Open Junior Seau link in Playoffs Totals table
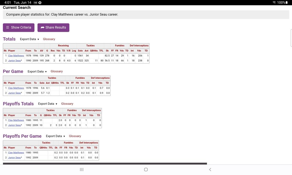 click(15, 125)
